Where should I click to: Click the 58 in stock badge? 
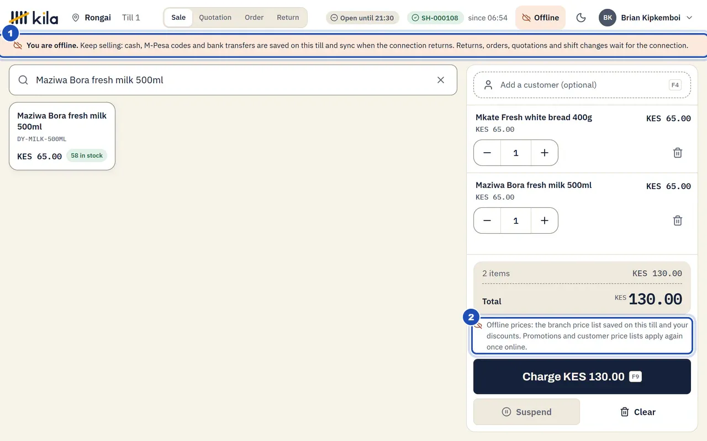tap(87, 155)
